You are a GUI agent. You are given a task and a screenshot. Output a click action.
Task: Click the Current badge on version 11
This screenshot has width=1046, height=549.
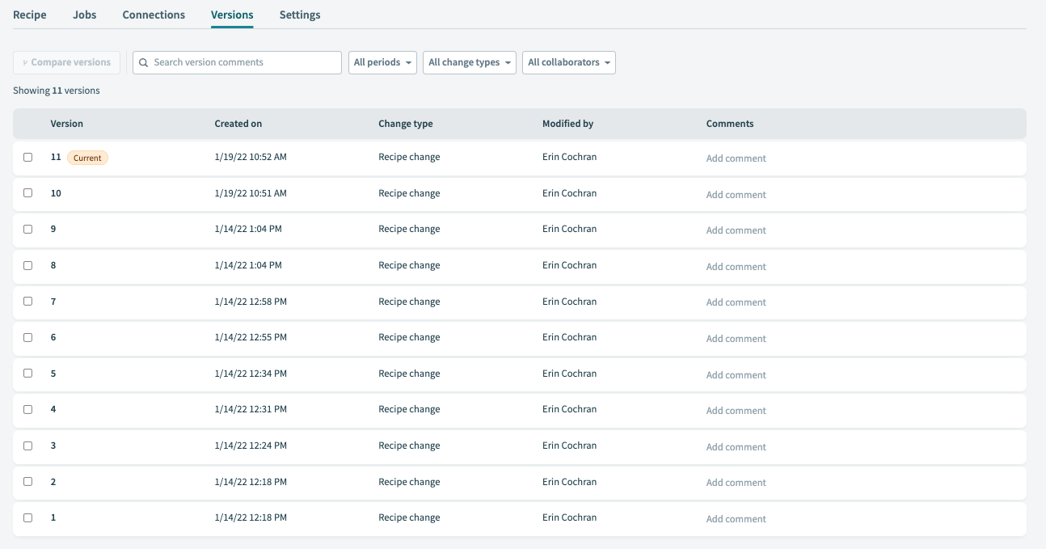click(87, 158)
